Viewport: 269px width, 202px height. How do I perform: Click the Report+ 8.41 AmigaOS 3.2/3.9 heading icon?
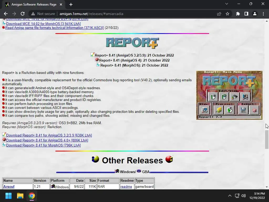point(93,55)
